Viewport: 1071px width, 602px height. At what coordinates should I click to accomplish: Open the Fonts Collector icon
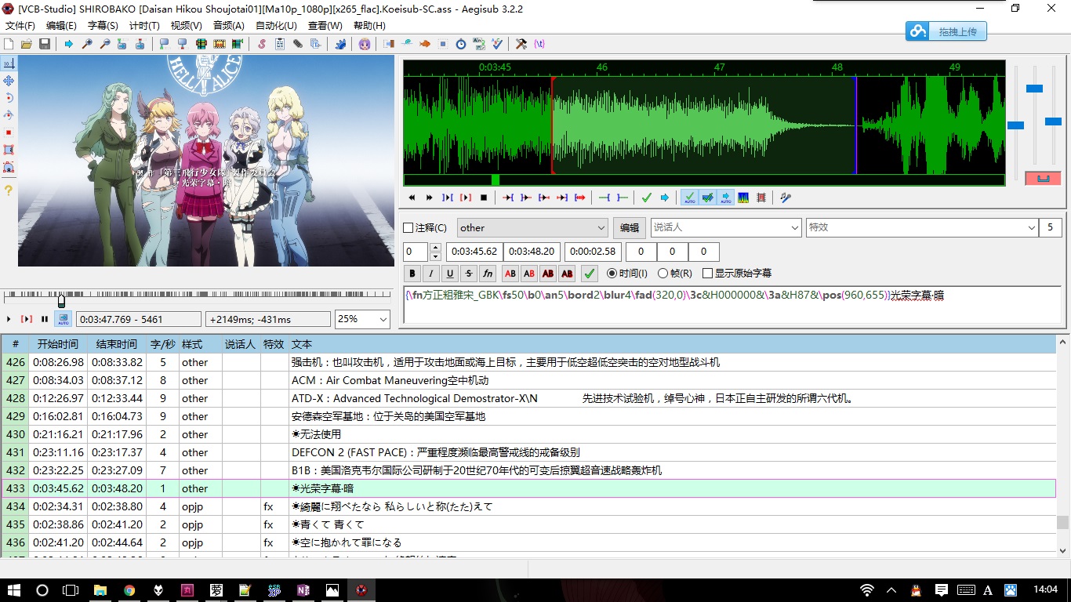click(x=316, y=44)
